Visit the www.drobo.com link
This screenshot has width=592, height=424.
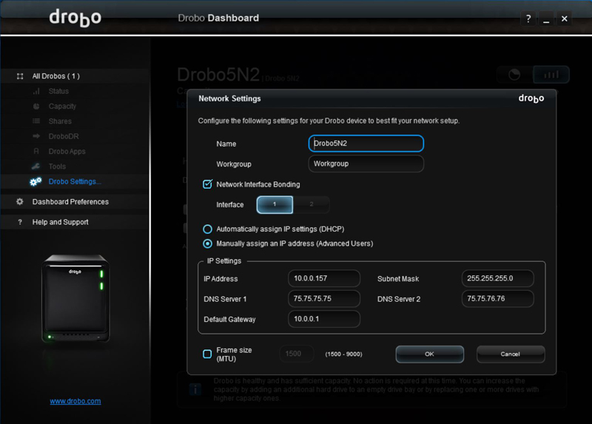click(75, 401)
